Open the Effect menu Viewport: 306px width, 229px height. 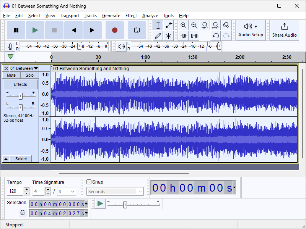click(x=131, y=16)
